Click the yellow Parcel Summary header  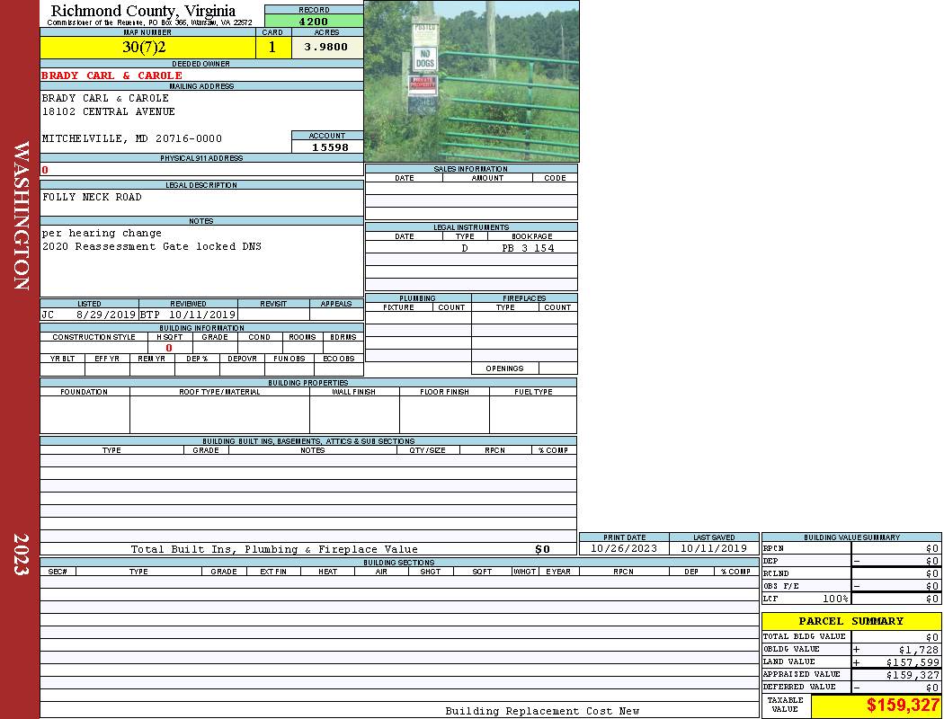[850, 621]
